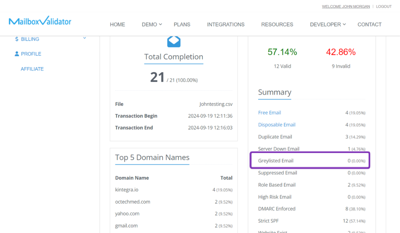Click the yahoo.com domain row
The width and height of the screenshot is (400, 233).
174,213
